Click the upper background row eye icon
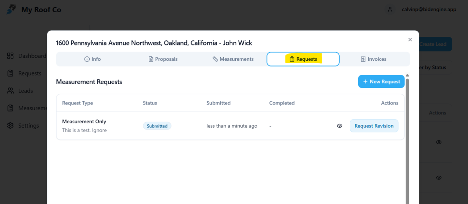Viewport: 468px width, 204px height. (x=439, y=142)
